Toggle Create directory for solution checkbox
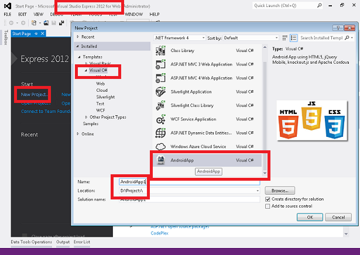Image resolution: width=360 pixels, height=255 pixels. coord(268,199)
